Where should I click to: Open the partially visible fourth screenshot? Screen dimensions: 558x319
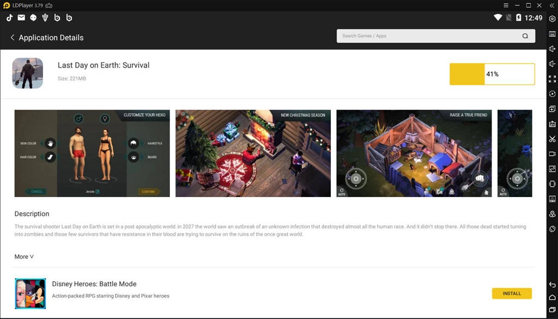coord(514,154)
